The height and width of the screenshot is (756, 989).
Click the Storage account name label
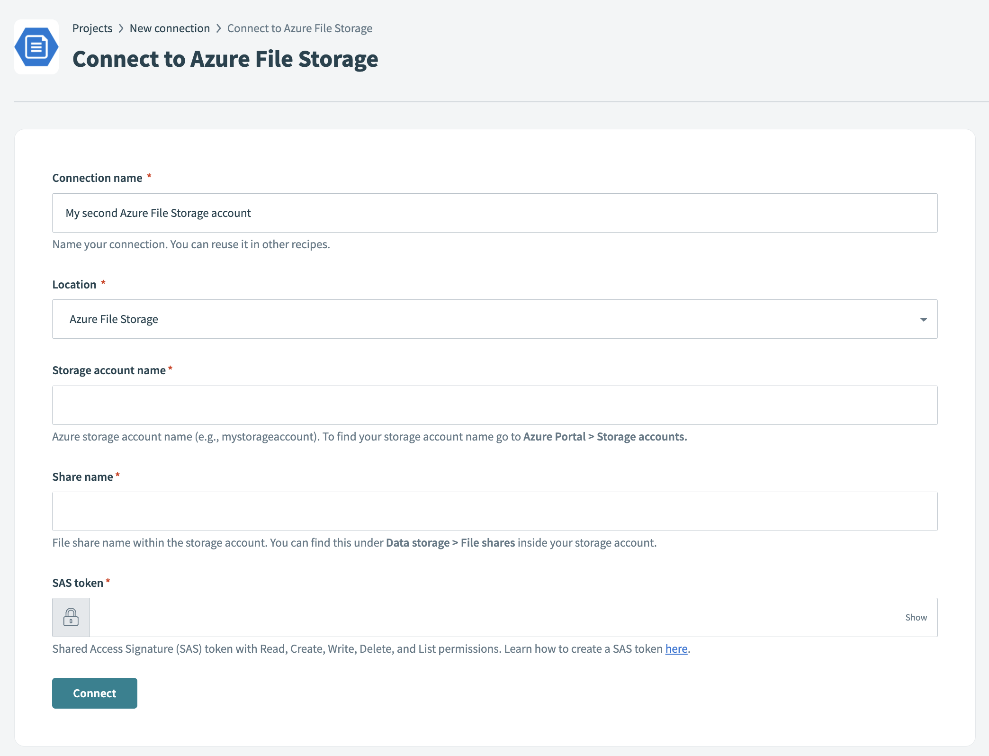pyautogui.click(x=108, y=370)
